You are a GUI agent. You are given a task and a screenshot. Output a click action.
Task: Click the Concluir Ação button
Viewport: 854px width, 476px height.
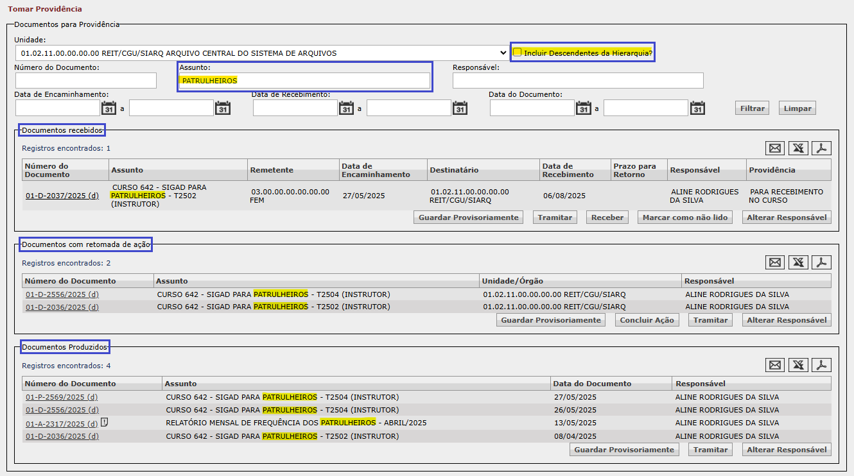(x=647, y=320)
